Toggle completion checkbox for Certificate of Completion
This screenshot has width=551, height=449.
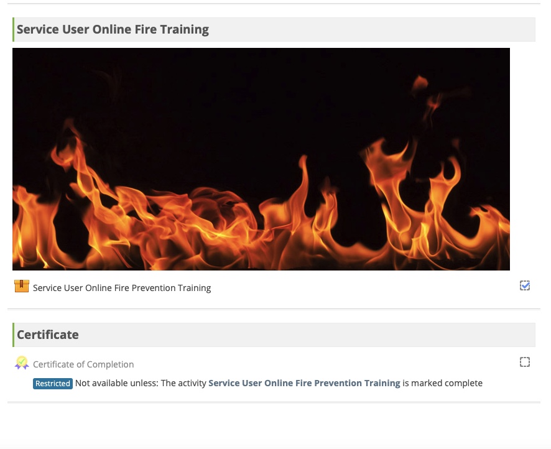coord(525,362)
